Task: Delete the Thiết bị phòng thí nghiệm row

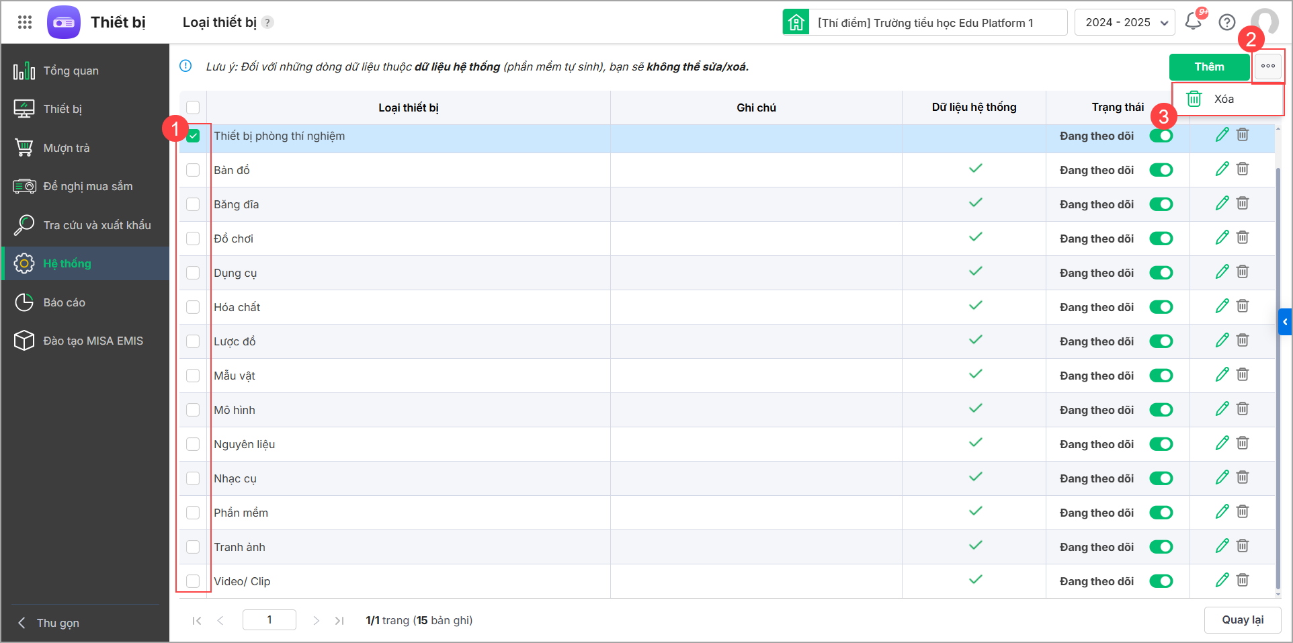Action: 1243,135
